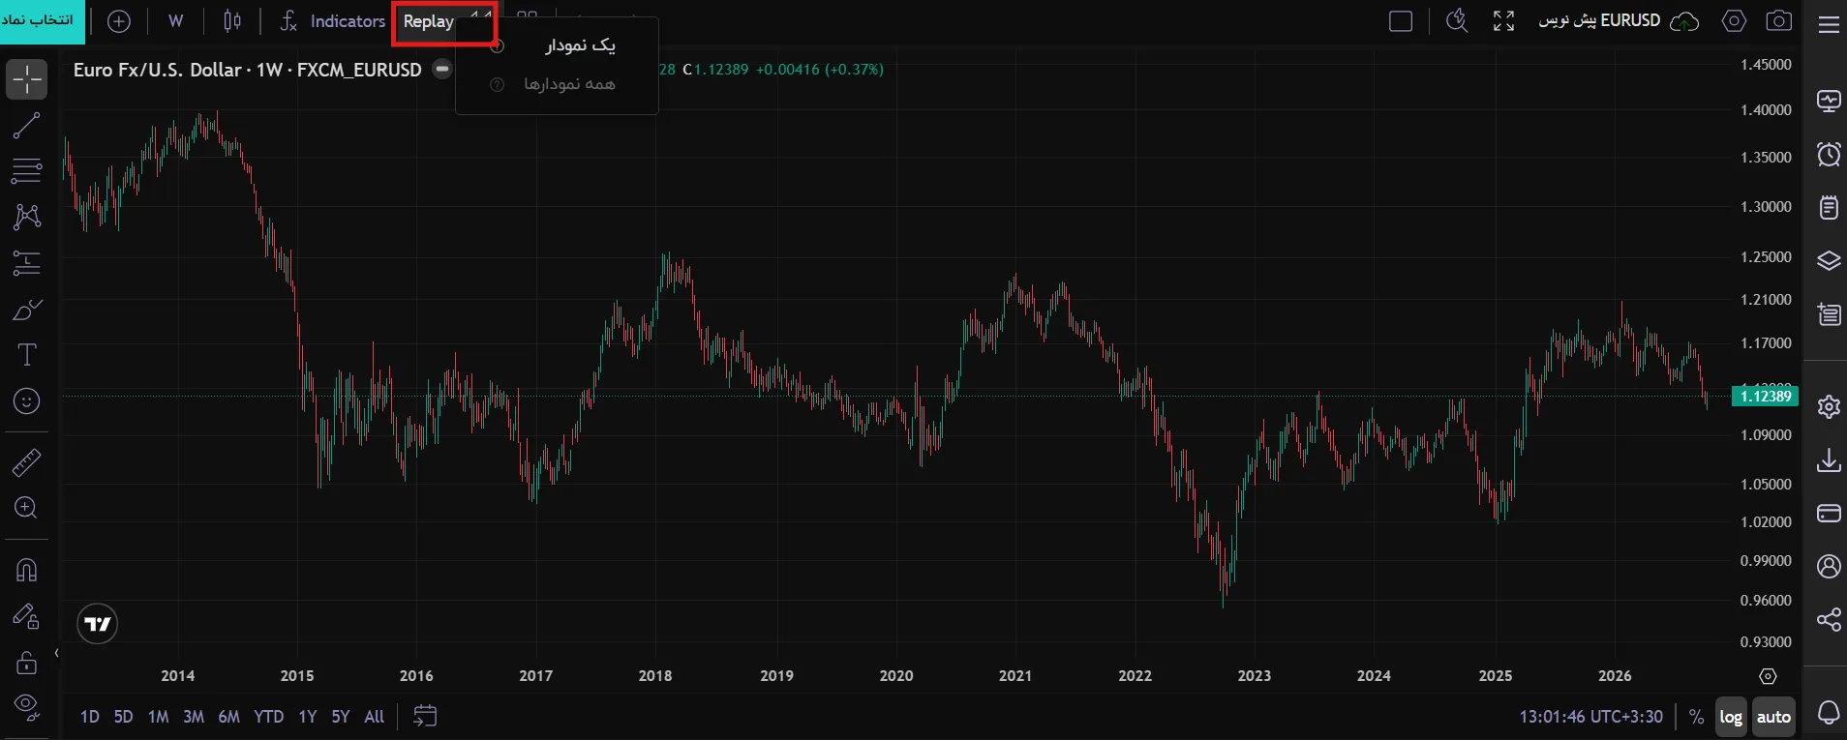
Task: Select the brush drawing tool
Action: pyautogui.click(x=27, y=310)
